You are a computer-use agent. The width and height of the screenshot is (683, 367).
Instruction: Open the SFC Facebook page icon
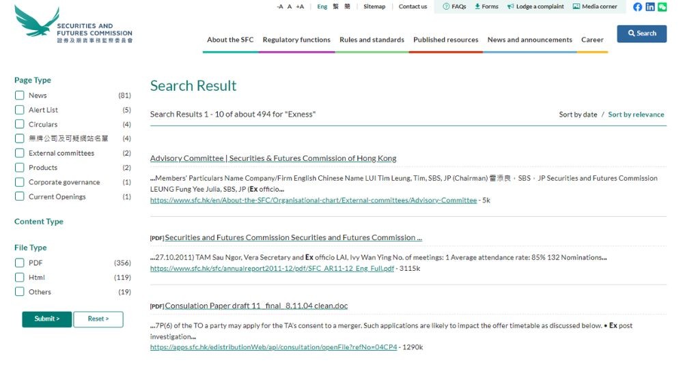[x=637, y=7]
